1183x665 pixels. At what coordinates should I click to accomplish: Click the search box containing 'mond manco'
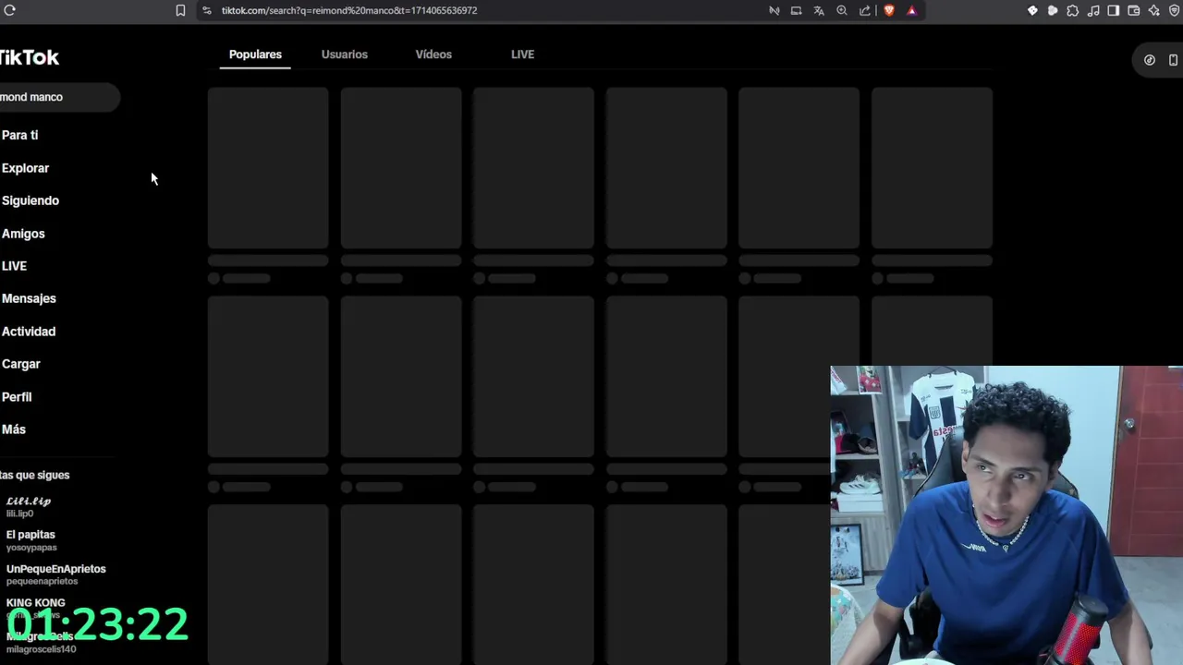pyautogui.click(x=59, y=97)
